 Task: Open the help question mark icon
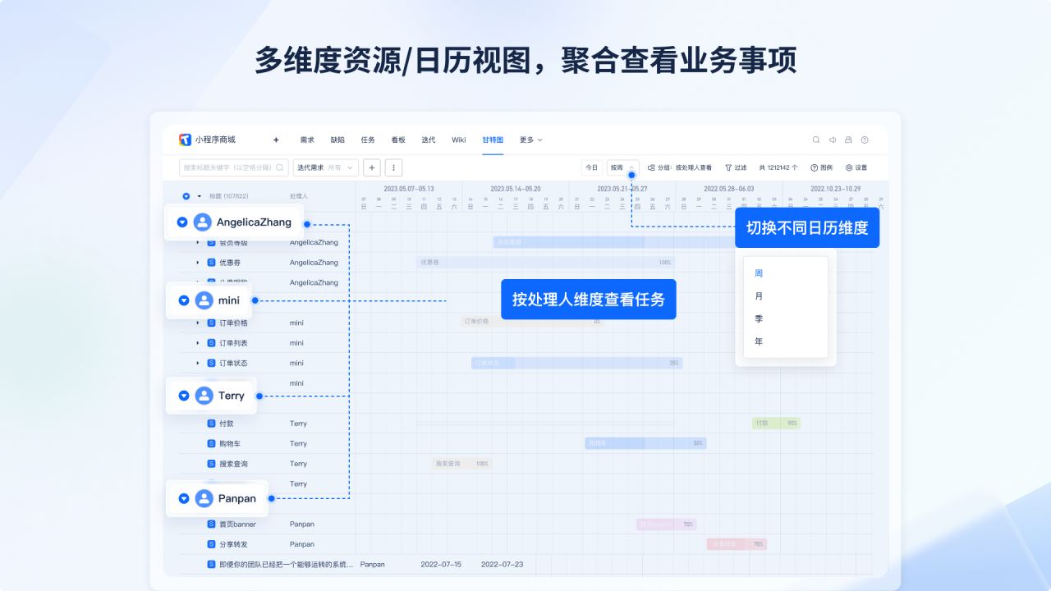[x=865, y=140]
